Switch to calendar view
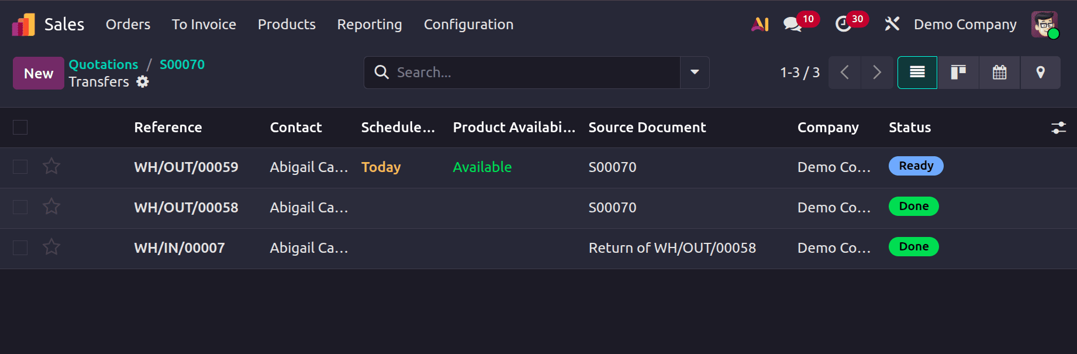 tap(999, 73)
